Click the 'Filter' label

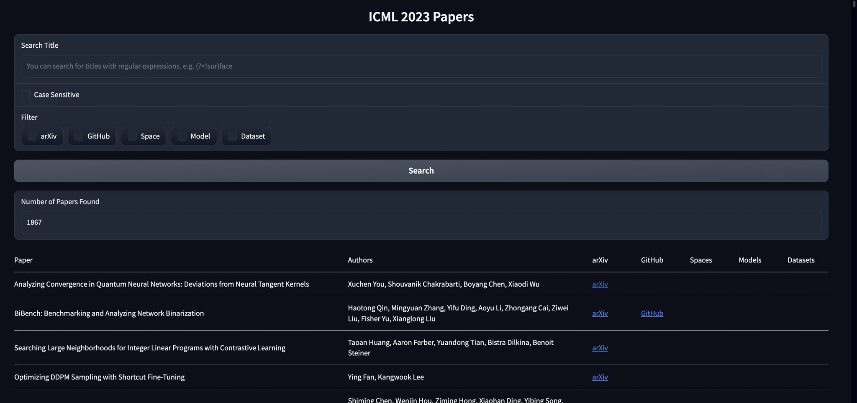pos(29,117)
